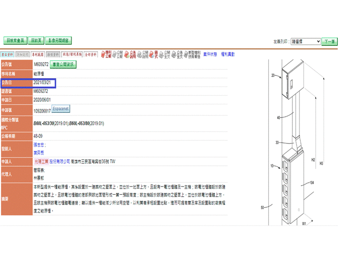
Task: Open the 公開說明 document icon
Action: [143, 54]
